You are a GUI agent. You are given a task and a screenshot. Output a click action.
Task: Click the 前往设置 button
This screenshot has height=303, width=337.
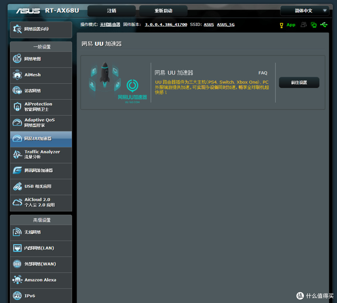pos(299,82)
